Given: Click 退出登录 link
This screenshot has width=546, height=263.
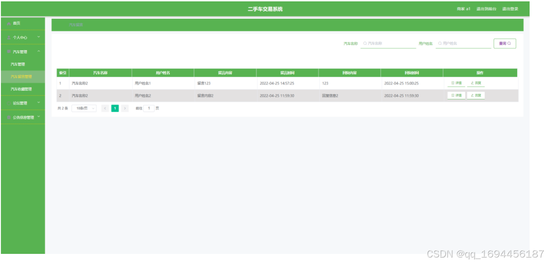Looking at the screenshot, I should point(510,9).
